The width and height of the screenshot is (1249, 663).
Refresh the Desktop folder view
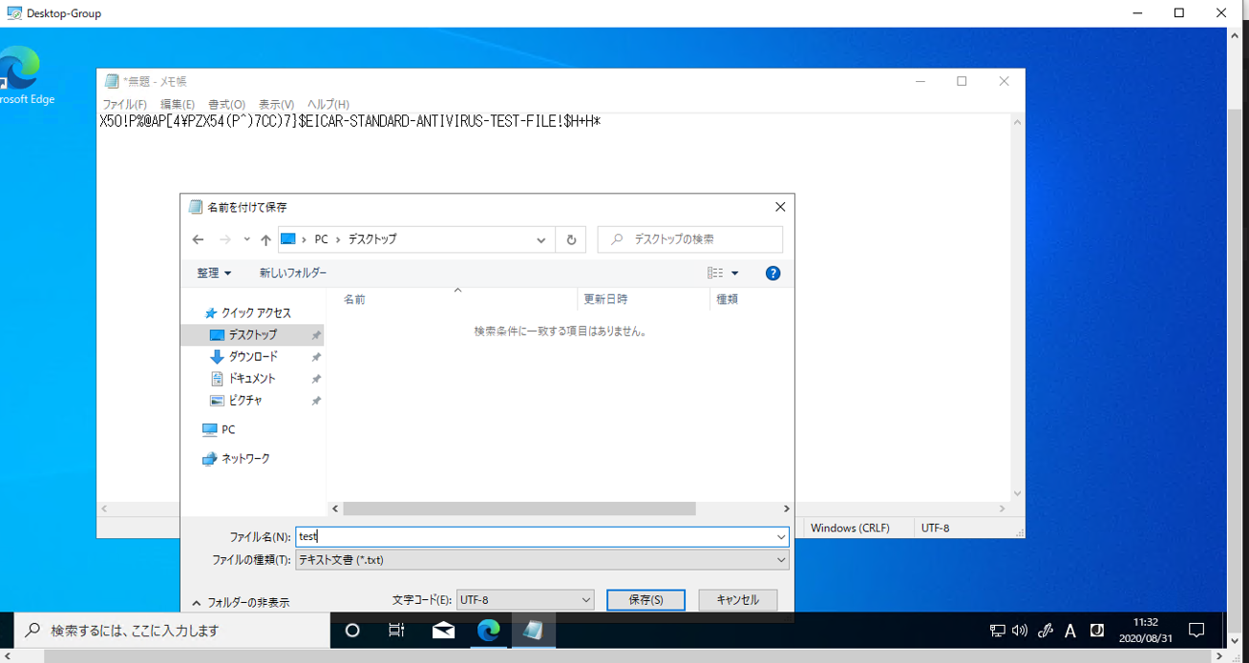click(570, 239)
